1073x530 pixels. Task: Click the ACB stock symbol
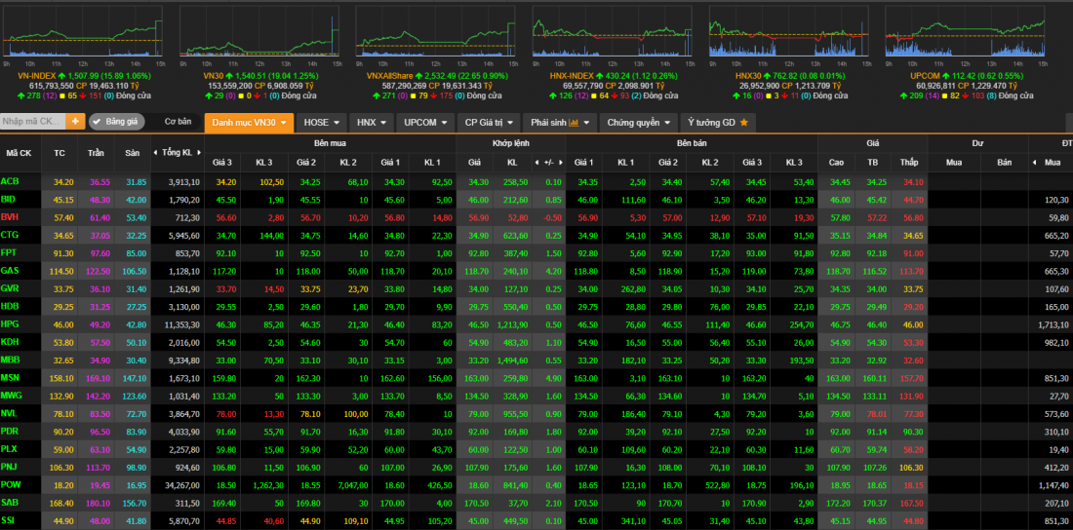click(x=11, y=181)
